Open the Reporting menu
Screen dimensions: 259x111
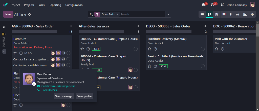click(x=55, y=5)
